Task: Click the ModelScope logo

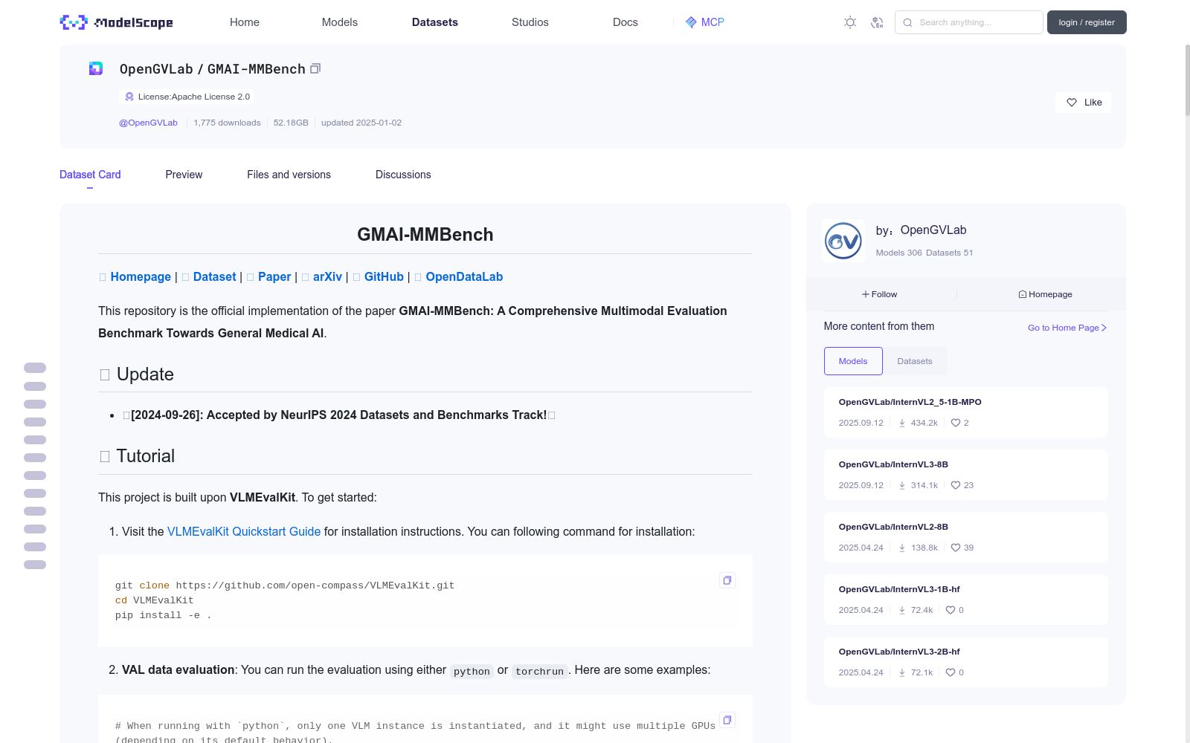Action: 116,22
